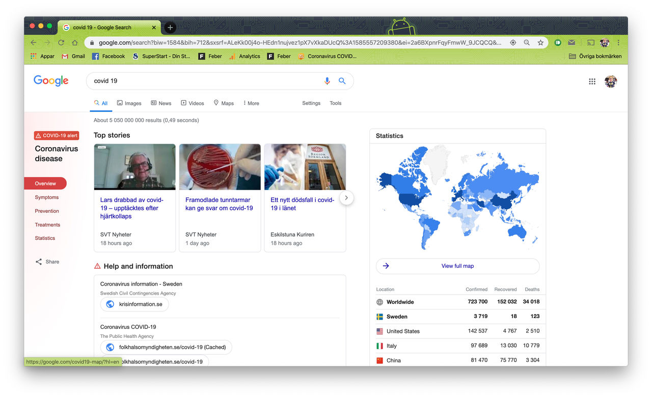The height and width of the screenshot is (398, 652).
Task: Click the cast icon in toolbar
Action: 591,43
